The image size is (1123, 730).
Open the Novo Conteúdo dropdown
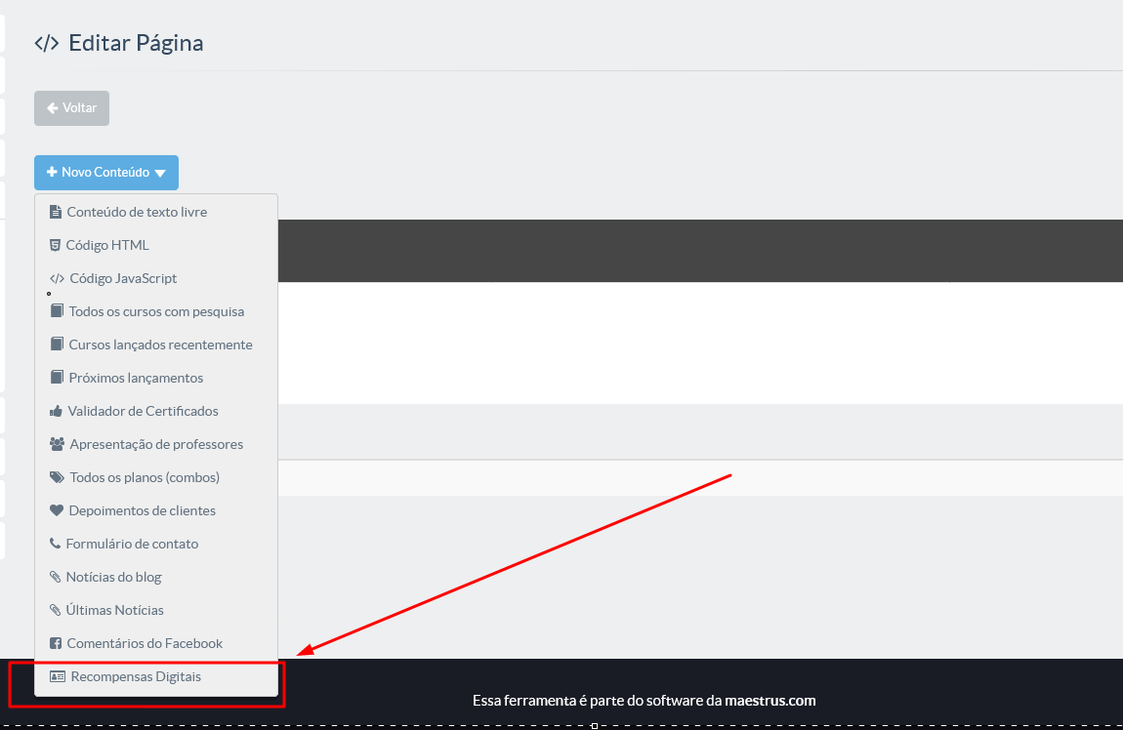[x=106, y=173]
